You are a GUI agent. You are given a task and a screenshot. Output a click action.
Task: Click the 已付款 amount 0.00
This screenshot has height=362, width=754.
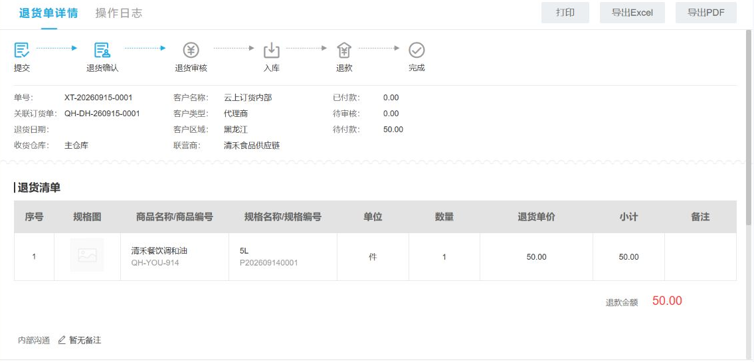tap(391, 98)
